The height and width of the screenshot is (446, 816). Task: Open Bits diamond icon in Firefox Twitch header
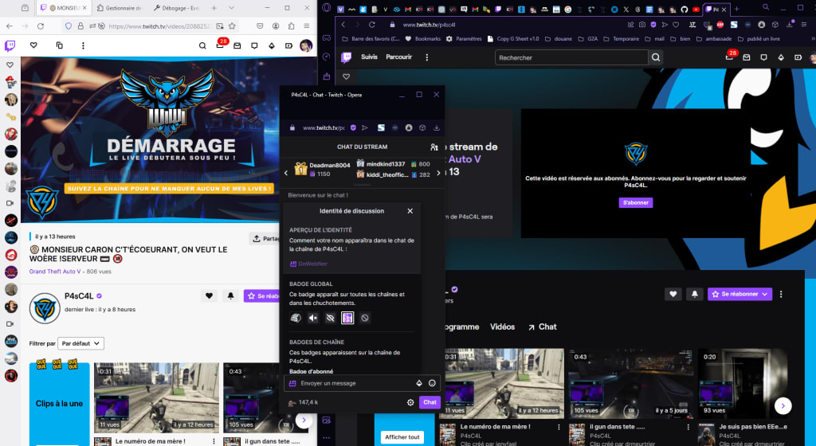tap(272, 45)
